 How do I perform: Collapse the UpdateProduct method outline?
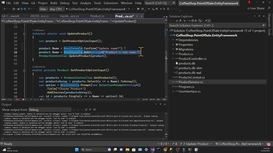pyautogui.click(x=24, y=34)
